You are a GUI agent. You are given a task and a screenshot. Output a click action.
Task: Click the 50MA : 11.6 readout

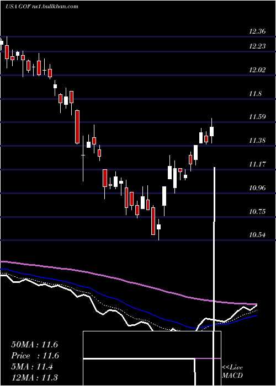click(34, 345)
